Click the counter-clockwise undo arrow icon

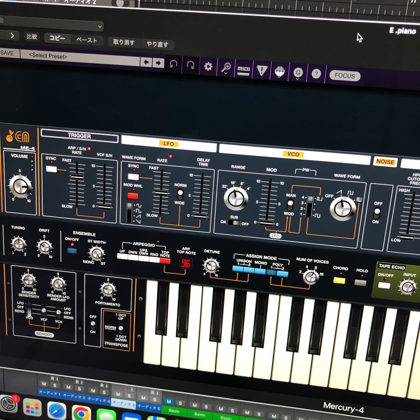[174, 64]
